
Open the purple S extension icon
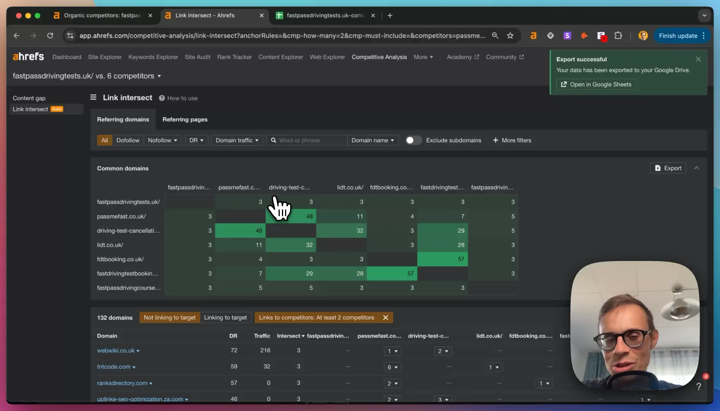pos(567,36)
